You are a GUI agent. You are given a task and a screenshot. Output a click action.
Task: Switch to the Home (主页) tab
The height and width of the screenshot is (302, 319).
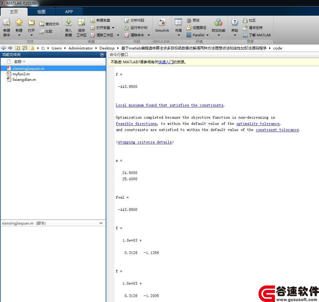coord(14,12)
